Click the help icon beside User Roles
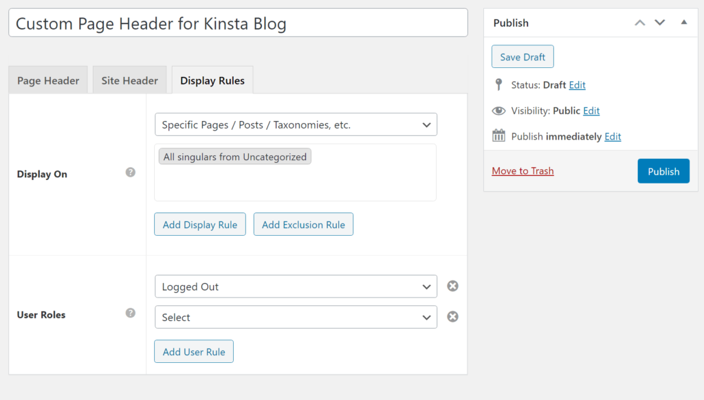This screenshot has width=704, height=400. tap(131, 313)
